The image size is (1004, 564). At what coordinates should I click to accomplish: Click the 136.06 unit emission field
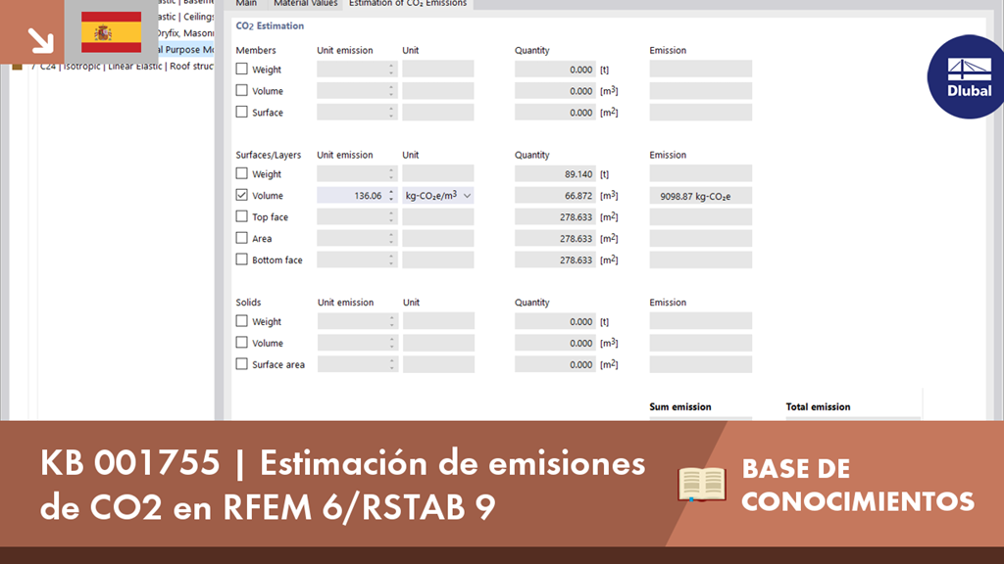(x=357, y=196)
